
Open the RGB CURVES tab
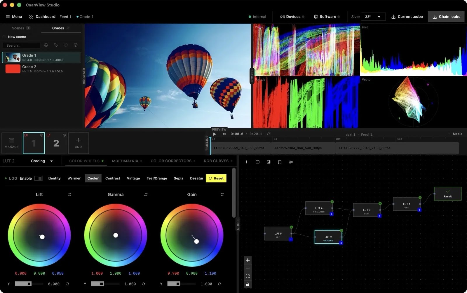(x=218, y=161)
